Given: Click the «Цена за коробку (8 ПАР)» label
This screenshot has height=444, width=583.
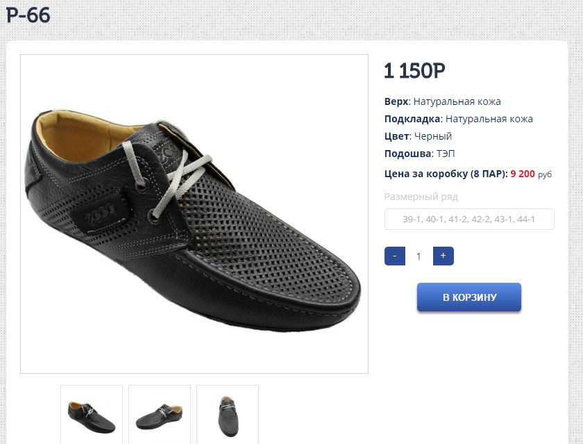Looking at the screenshot, I should (x=446, y=174).
